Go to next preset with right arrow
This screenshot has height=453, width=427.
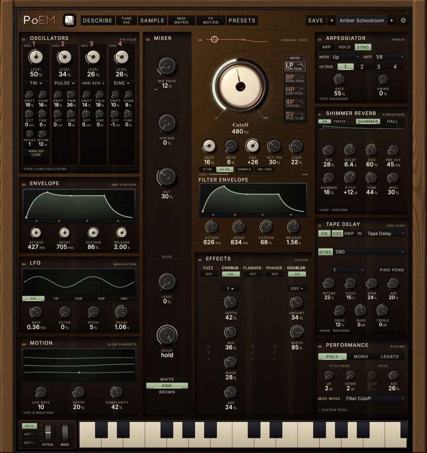coord(392,20)
